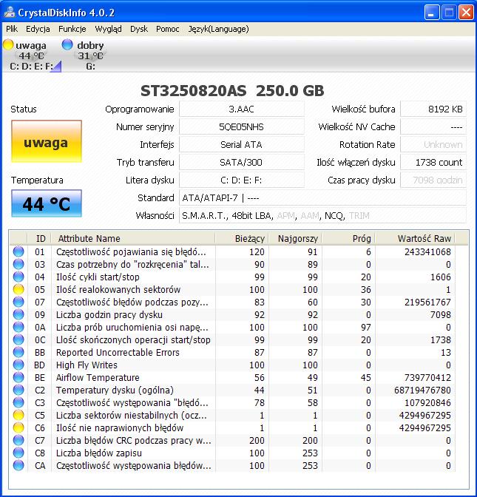Select Reported Uncorrectable Errors attribute name

point(118,353)
